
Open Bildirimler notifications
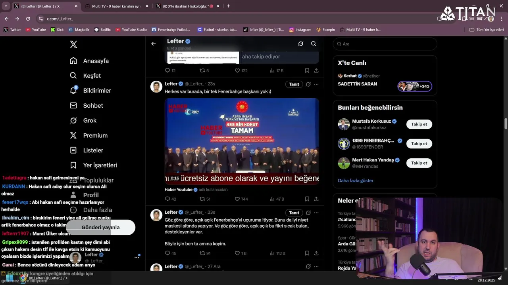90,91
